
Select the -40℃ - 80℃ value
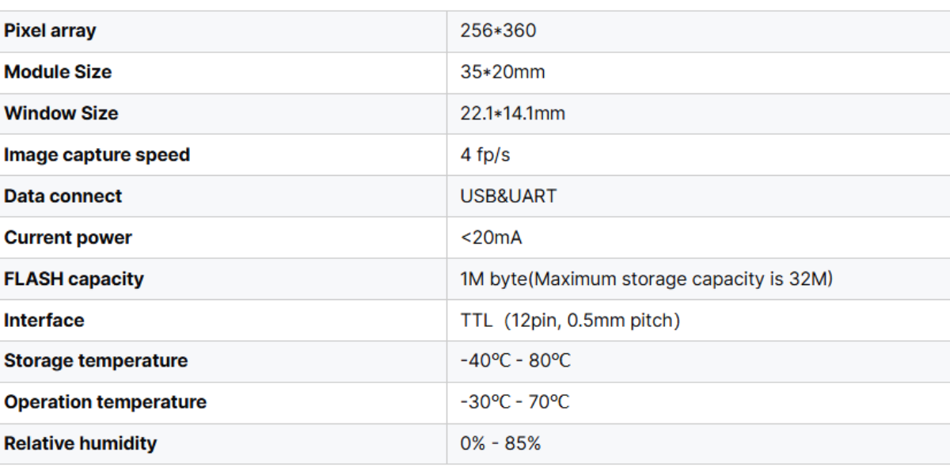(x=515, y=361)
